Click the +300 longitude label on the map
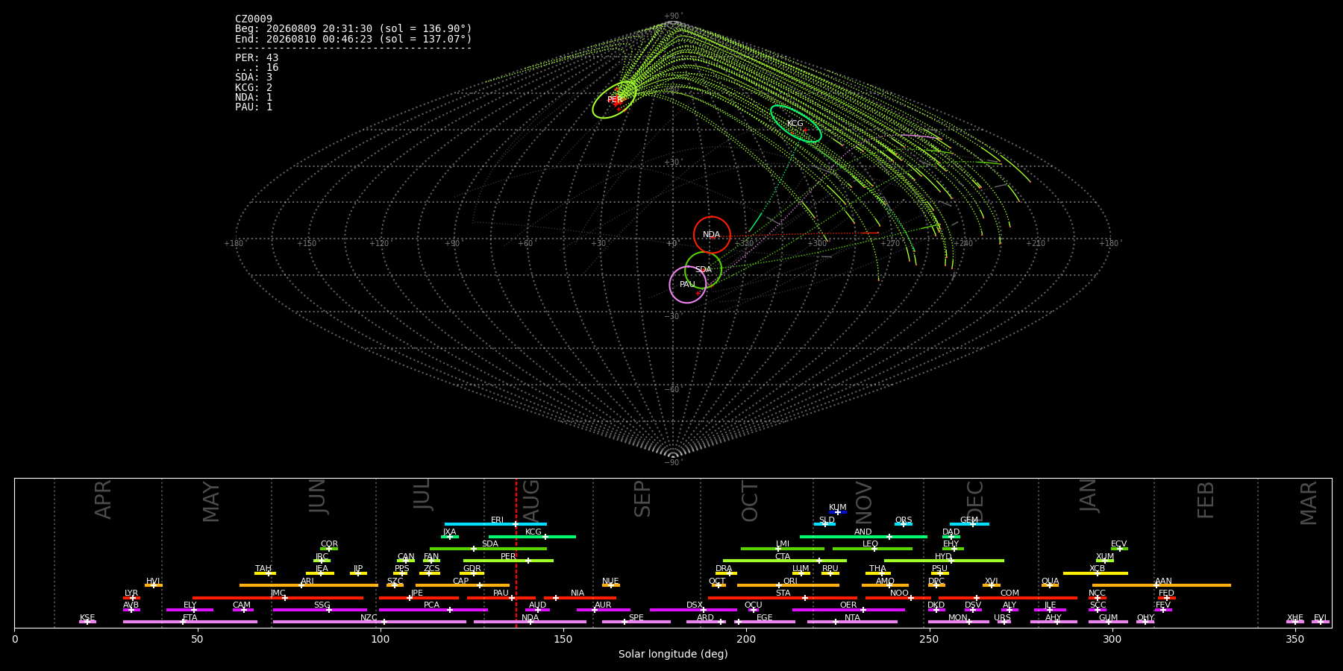Screen dimensions: 1343x671 (x=817, y=244)
